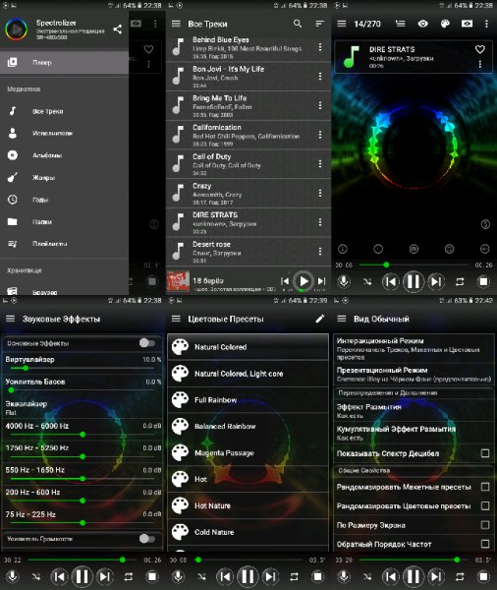
Task: Check Обратный Порядок Частот checkbox
Action: coord(485,544)
